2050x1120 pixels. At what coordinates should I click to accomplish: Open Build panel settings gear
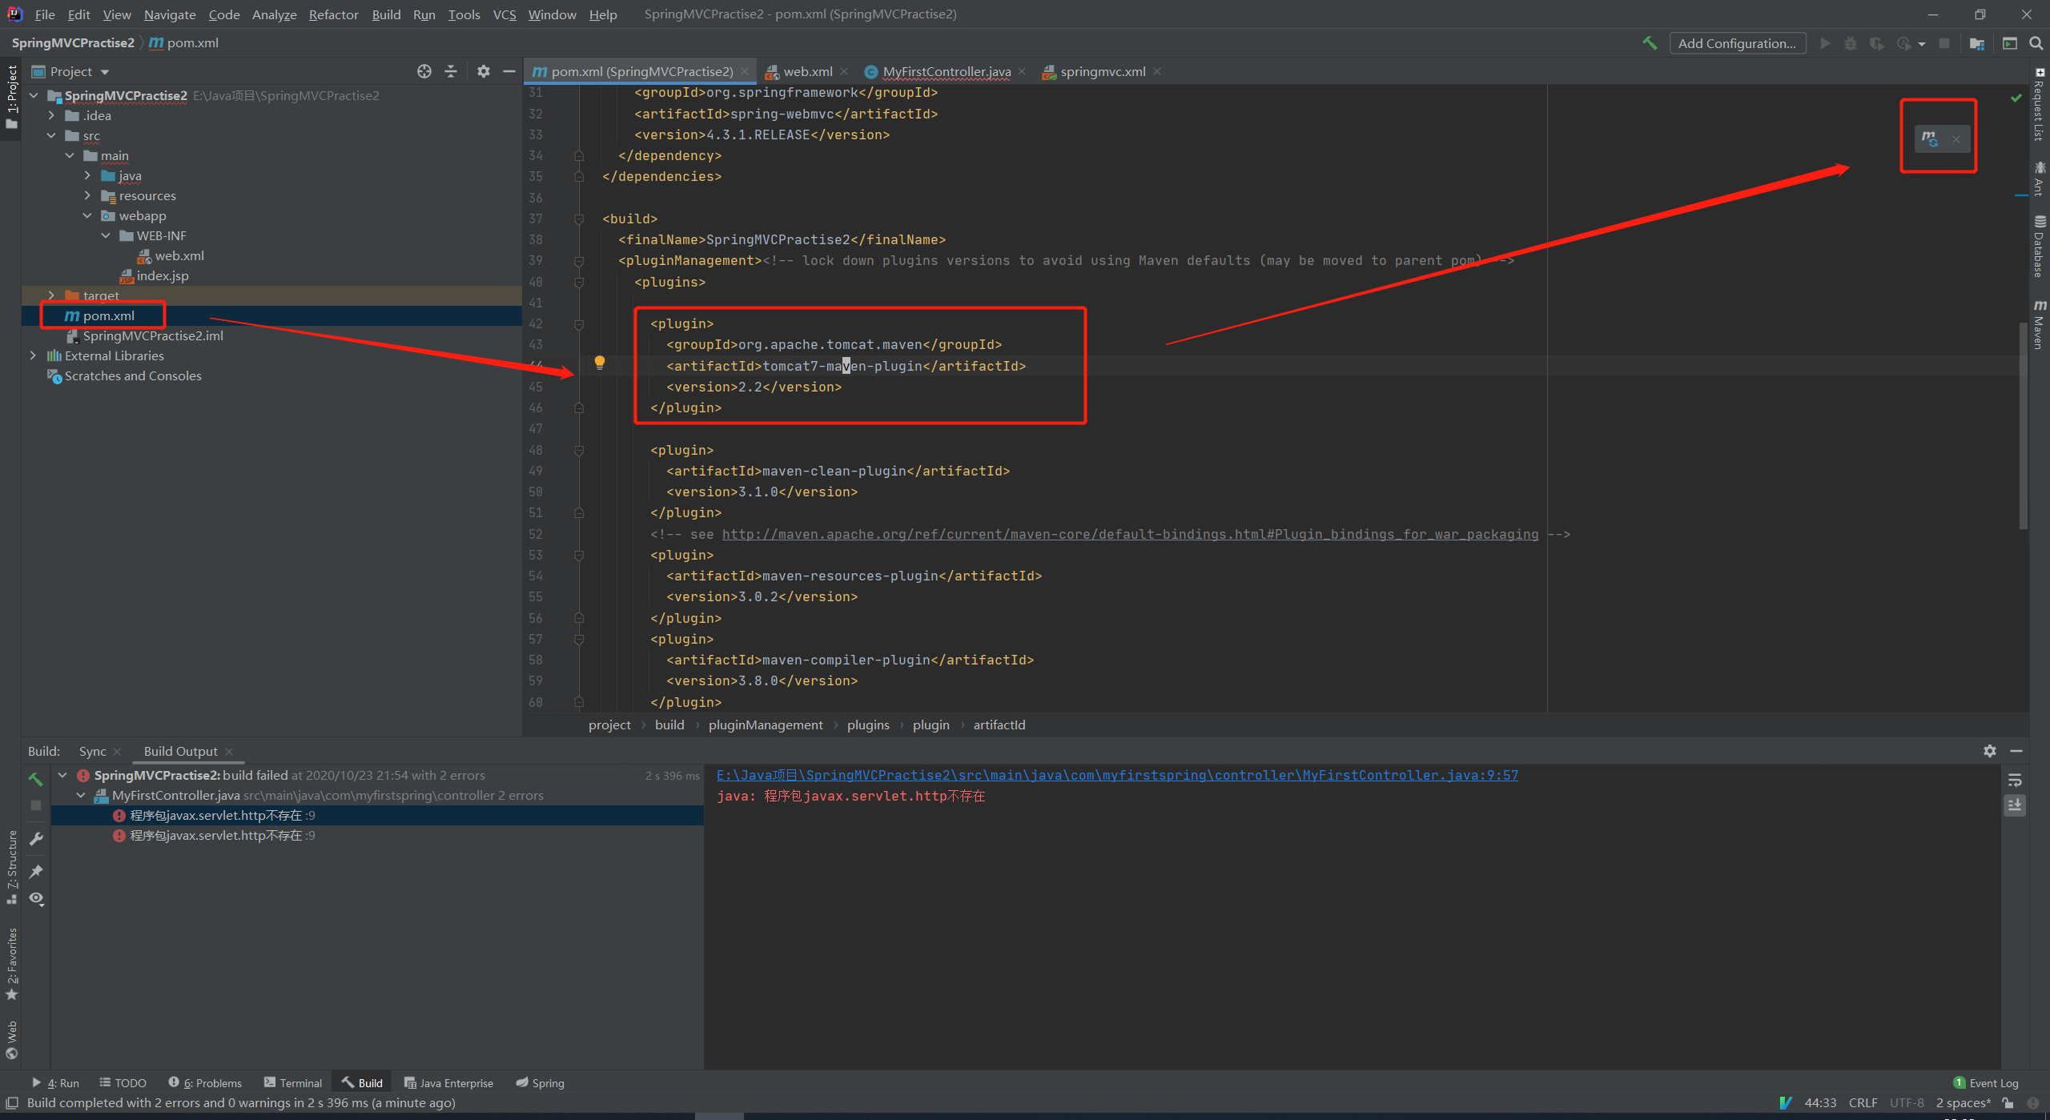(1989, 750)
